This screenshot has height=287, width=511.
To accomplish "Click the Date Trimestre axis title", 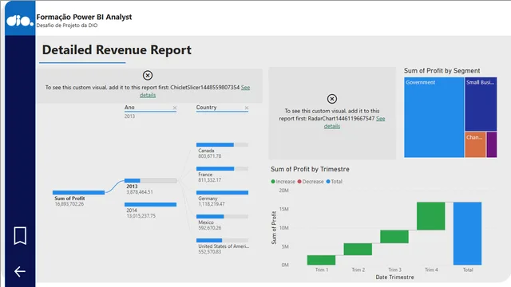I will pyautogui.click(x=394, y=277).
